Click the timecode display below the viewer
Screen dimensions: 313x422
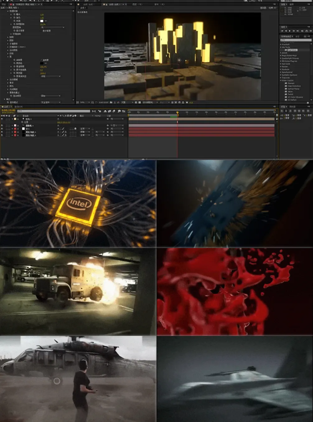pyautogui.click(x=104, y=102)
